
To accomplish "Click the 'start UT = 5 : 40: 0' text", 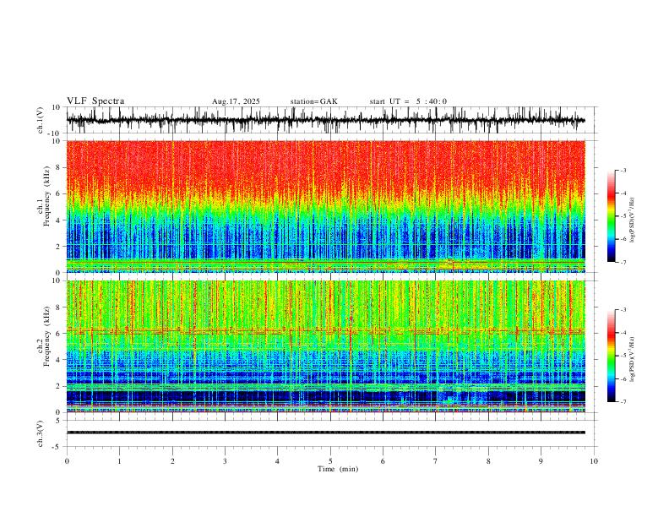I will pyautogui.click(x=408, y=101).
